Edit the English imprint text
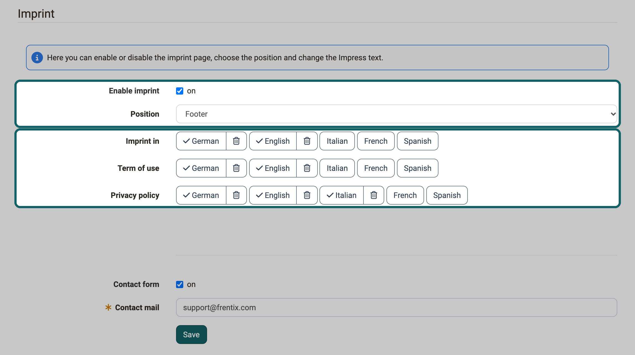Screen dimensions: 635x355 [x=273, y=141]
